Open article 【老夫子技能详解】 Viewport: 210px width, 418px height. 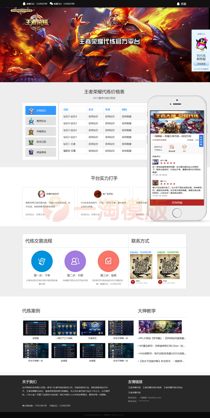(162, 361)
